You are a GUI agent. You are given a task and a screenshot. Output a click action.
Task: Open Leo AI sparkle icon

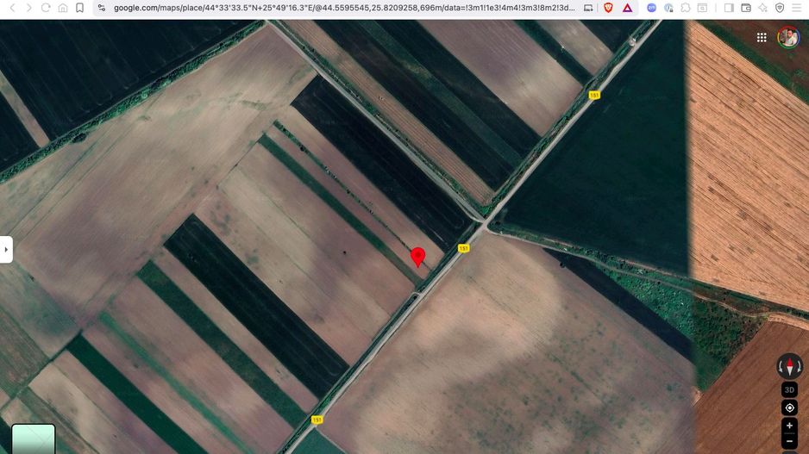point(762,8)
